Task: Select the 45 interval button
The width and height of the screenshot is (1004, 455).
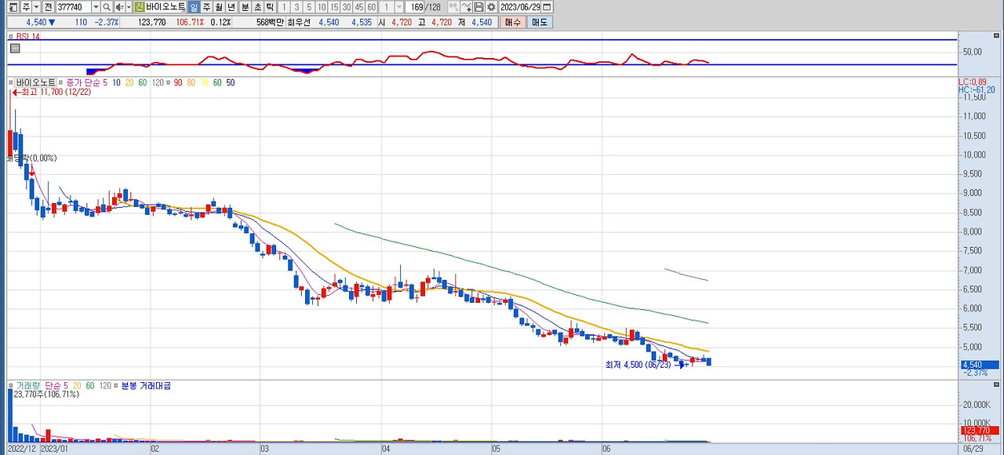Action: click(359, 7)
